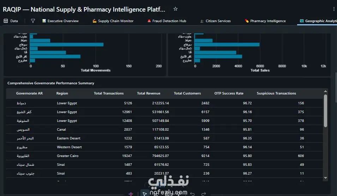Sort by Suspicious Transactions column header
The height and width of the screenshot is (196, 337).
click(276, 93)
